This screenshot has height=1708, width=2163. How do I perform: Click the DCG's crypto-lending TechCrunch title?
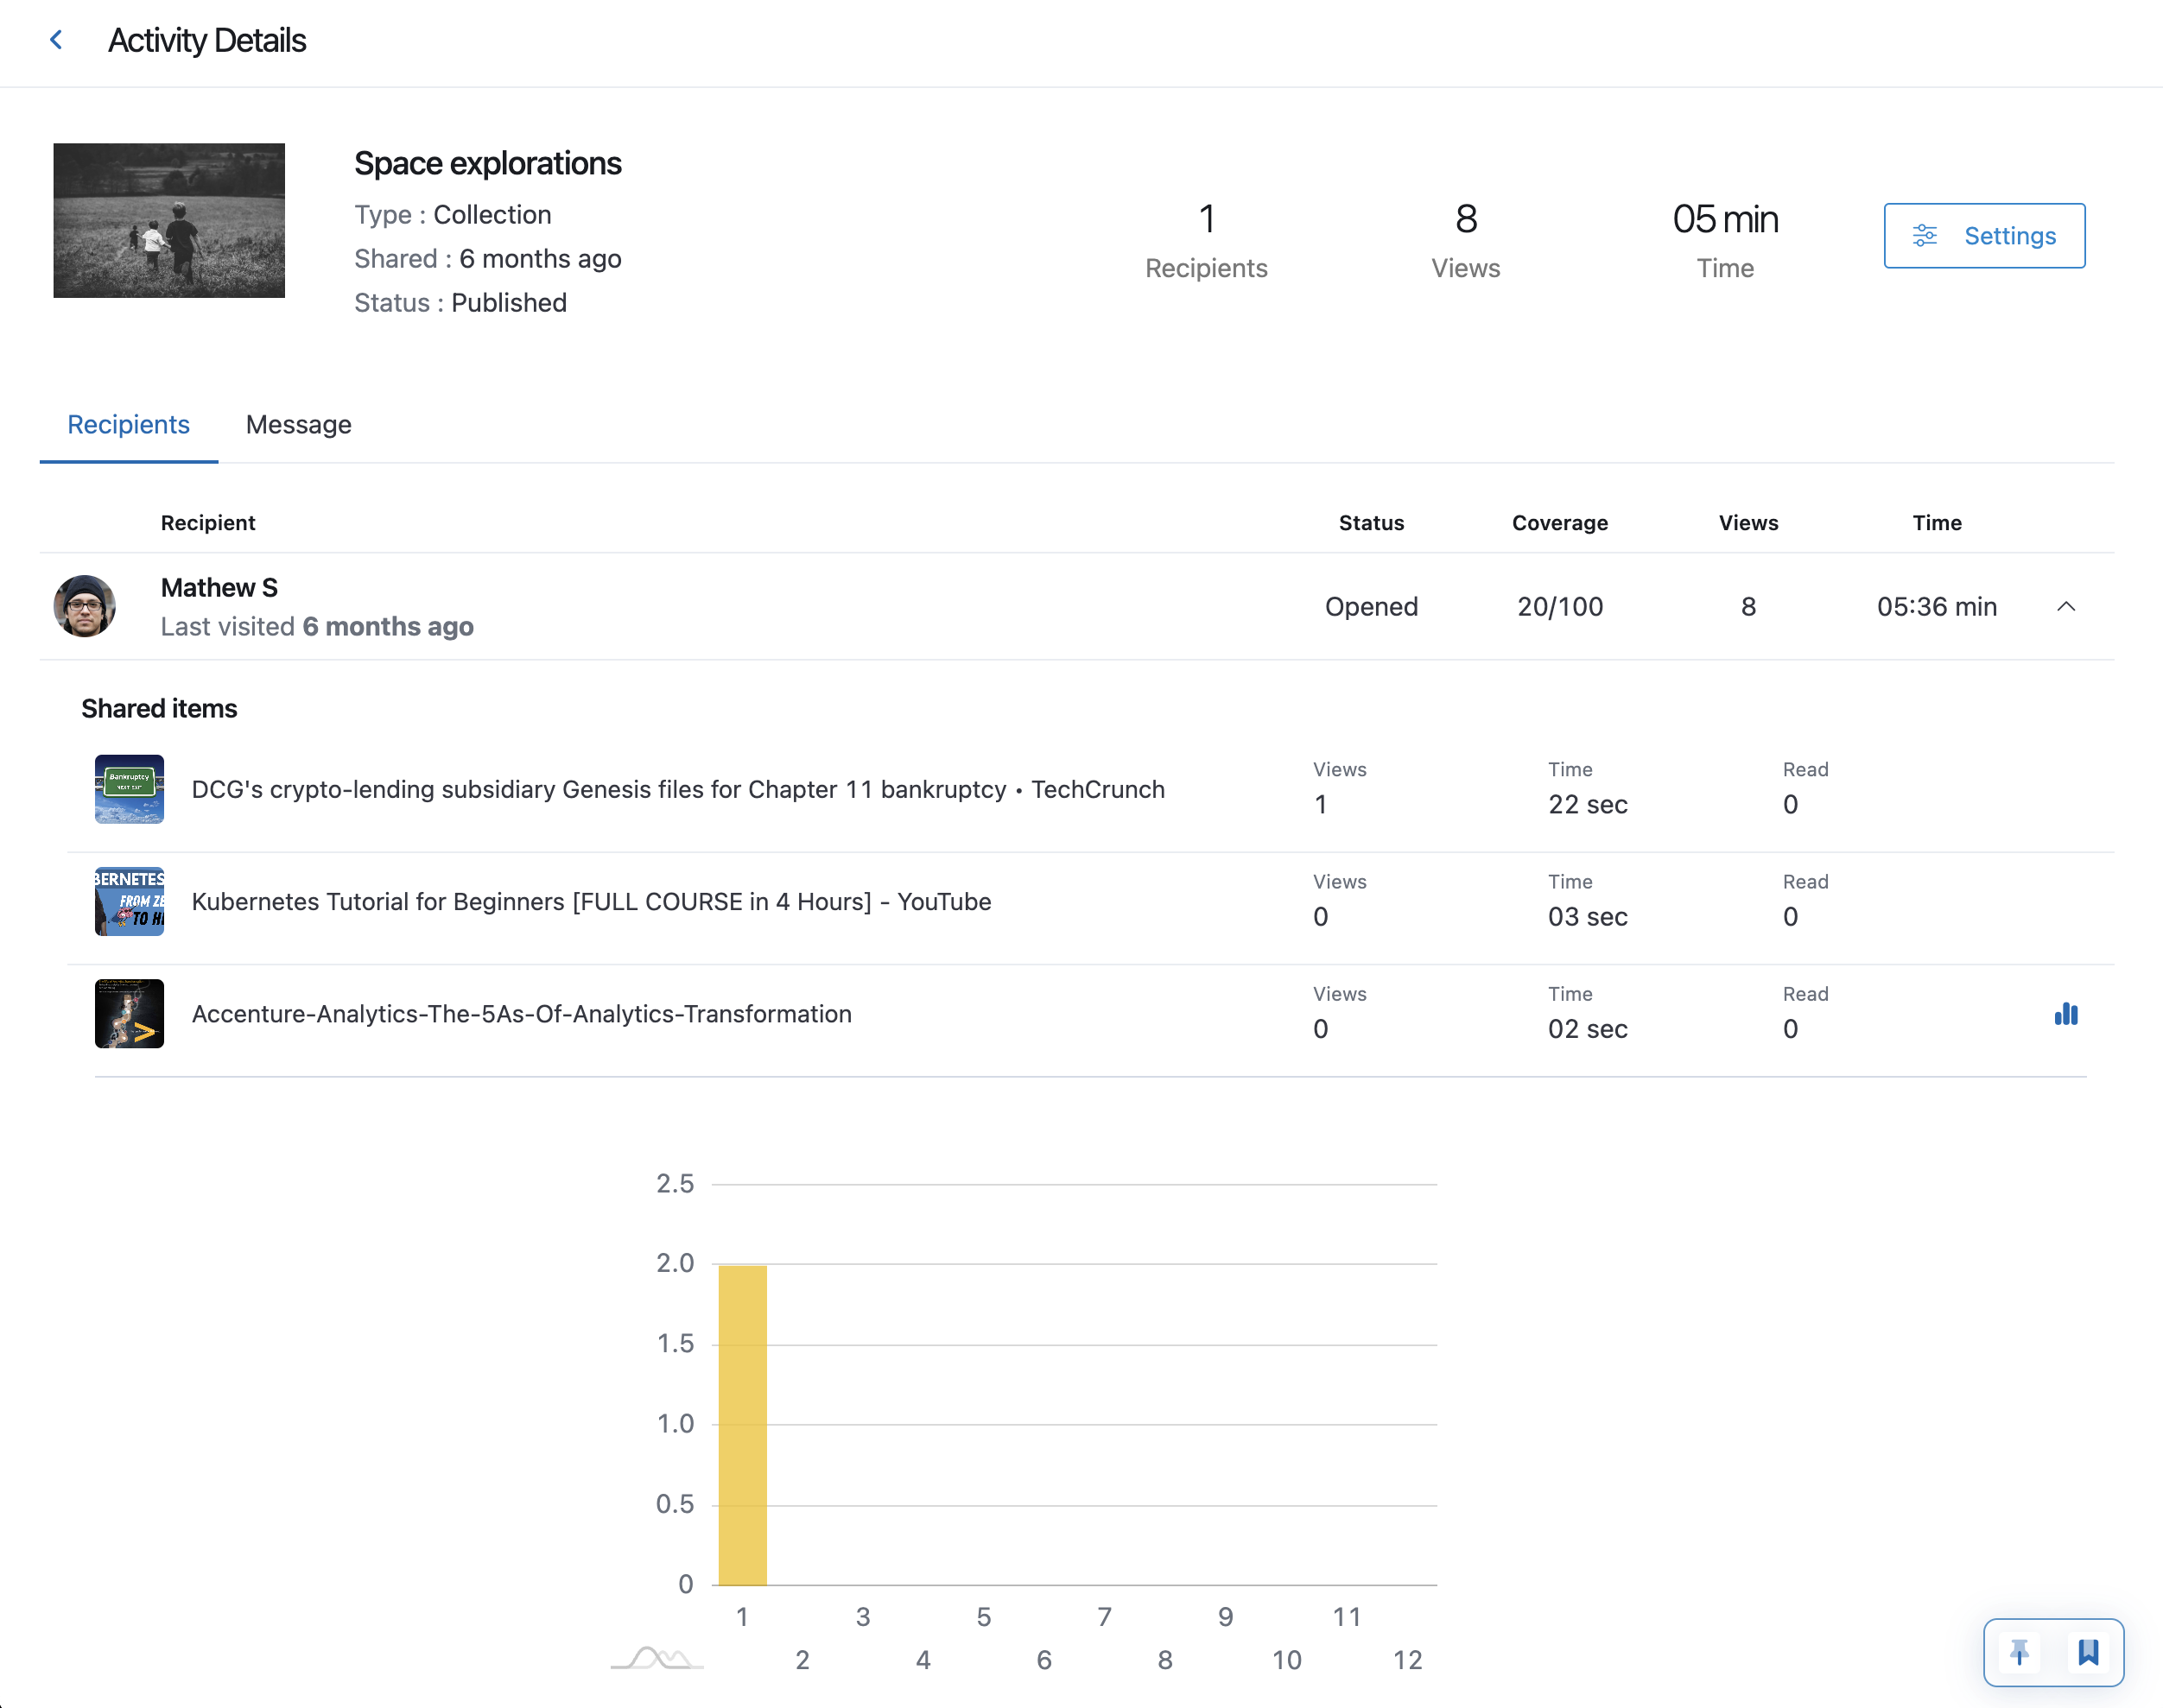[678, 790]
